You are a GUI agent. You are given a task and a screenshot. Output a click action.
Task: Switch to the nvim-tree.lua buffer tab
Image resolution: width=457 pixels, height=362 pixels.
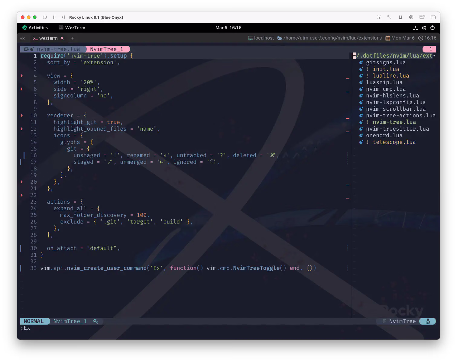point(53,49)
